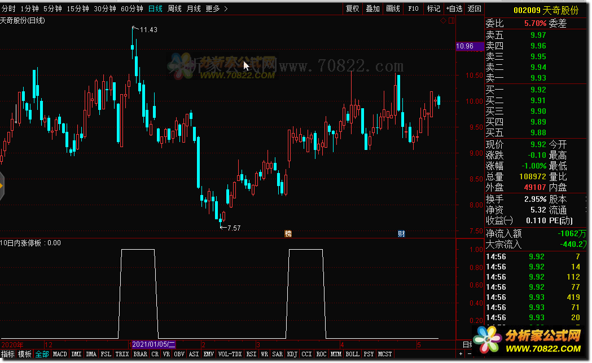Open the 更多 timeframes list
Viewport: 592px width, 363px height.
point(213,8)
